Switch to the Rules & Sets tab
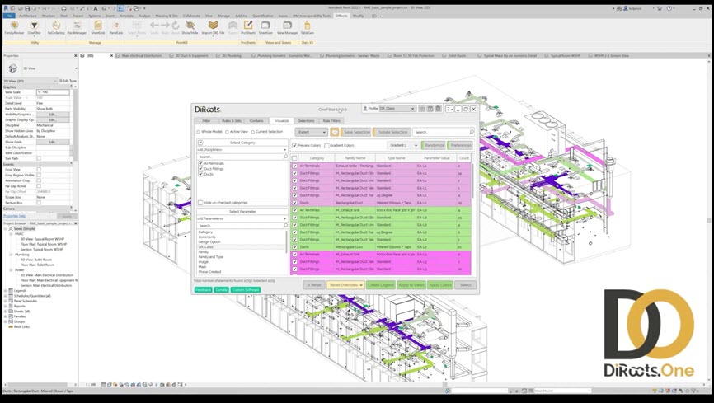Viewport: 714px width, 403px height. 232,121
